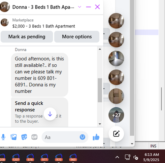
Task: Open the +27 more chats bubble
Action: tap(116, 115)
